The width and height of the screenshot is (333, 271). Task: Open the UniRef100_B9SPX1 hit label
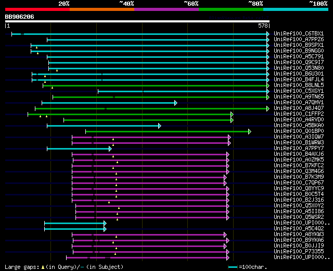[299, 45]
